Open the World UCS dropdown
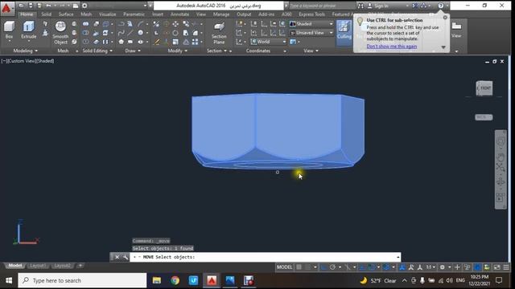 click(x=268, y=42)
